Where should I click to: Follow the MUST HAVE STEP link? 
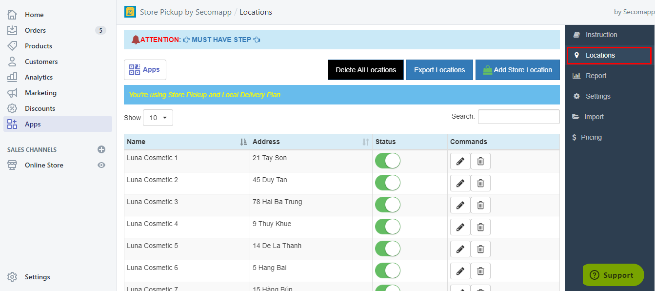(x=221, y=40)
